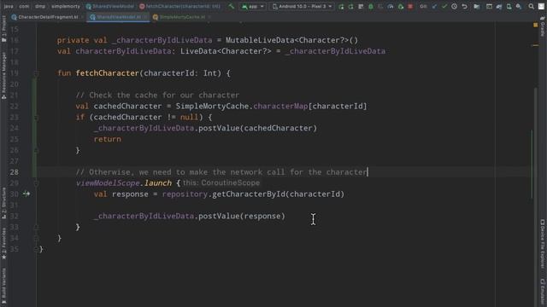This screenshot has height=307, width=547.
Task: Open the Project tool window sidebar button
Action: [3, 30]
